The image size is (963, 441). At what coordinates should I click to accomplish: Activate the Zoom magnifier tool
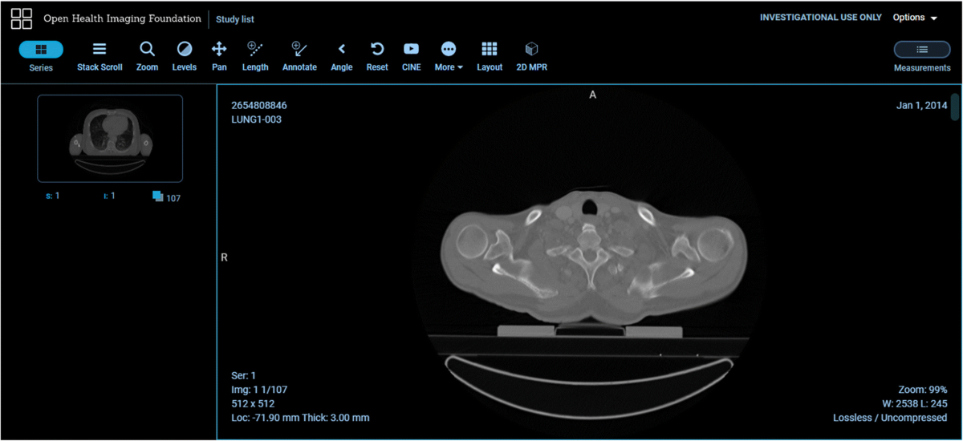tap(147, 56)
